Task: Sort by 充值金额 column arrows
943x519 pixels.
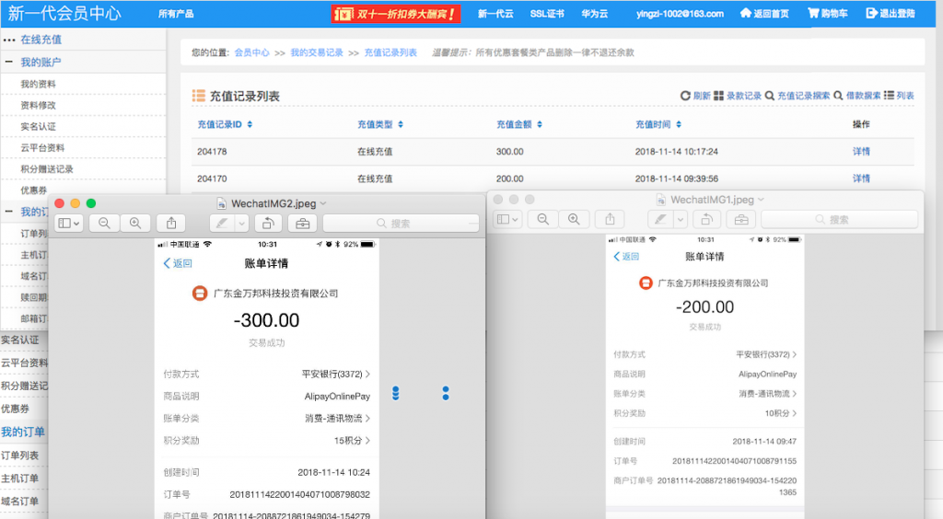Action: (535, 124)
